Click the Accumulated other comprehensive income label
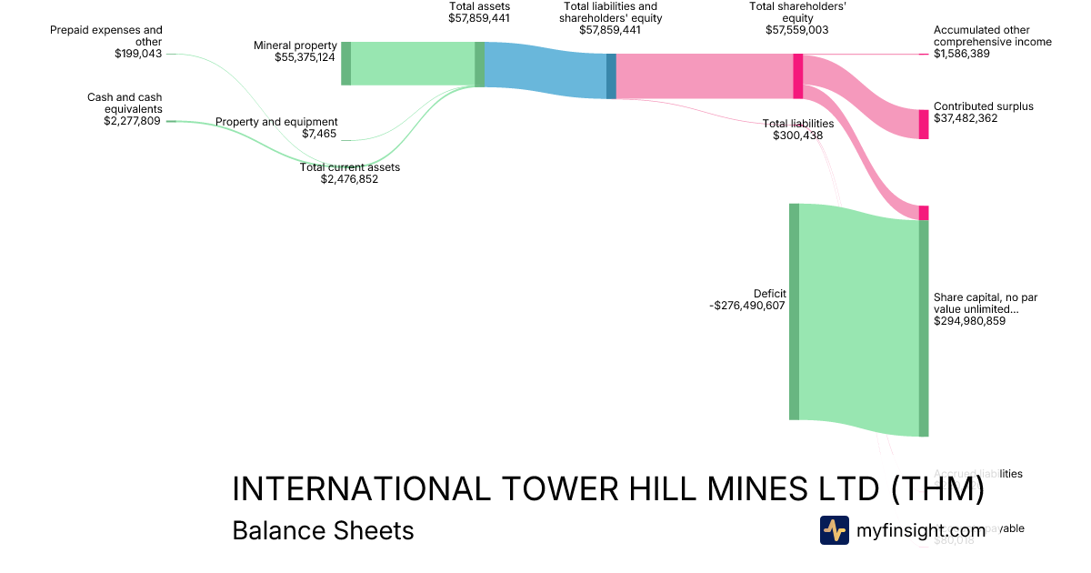 click(992, 42)
